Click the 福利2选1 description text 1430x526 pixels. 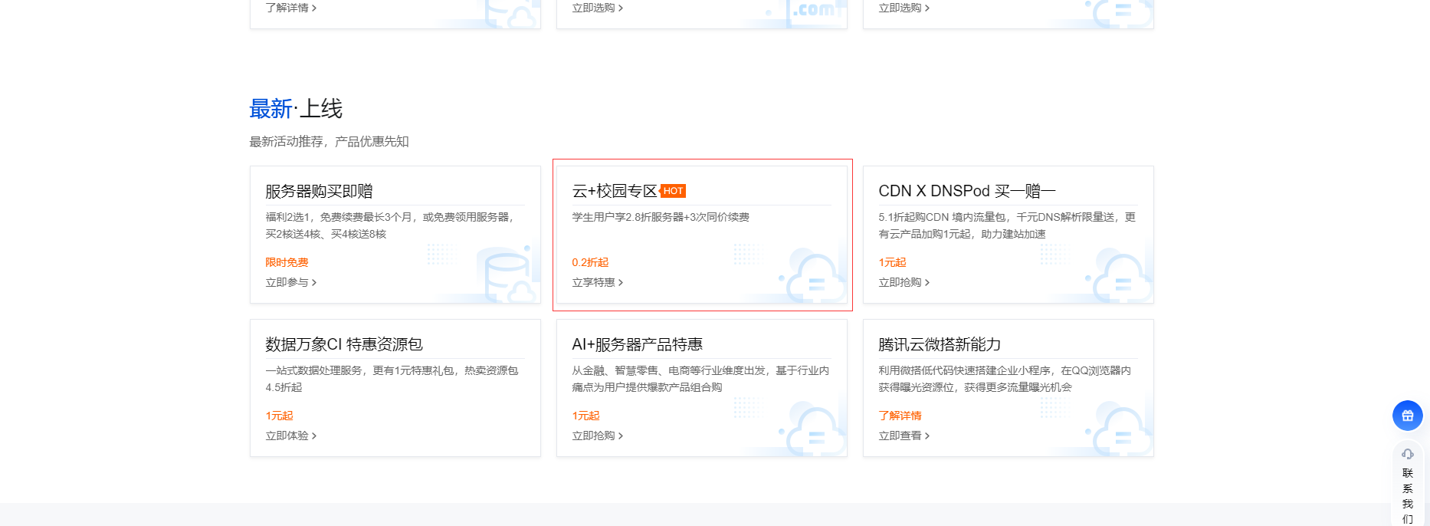click(390, 225)
